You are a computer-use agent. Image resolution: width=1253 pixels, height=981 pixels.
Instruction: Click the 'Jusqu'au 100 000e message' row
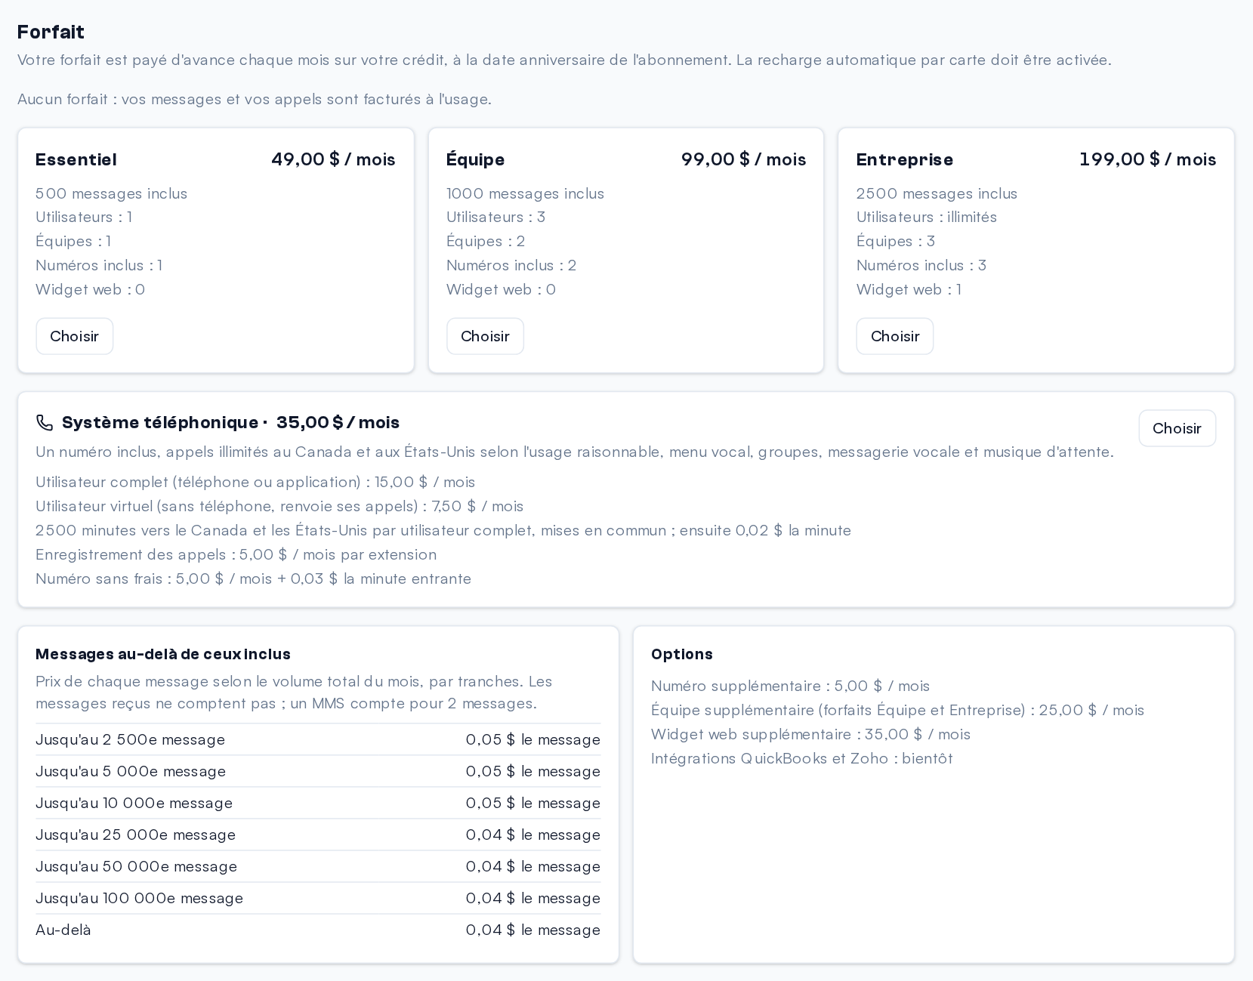tap(318, 898)
